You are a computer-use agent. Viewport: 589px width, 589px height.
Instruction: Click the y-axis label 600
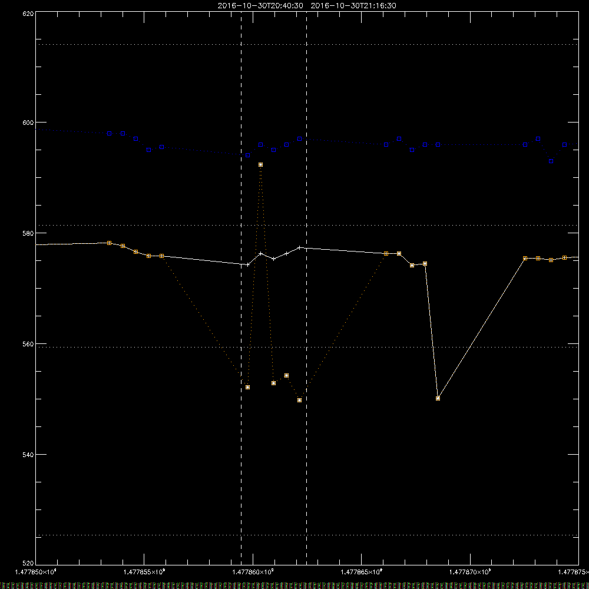pos(28,123)
